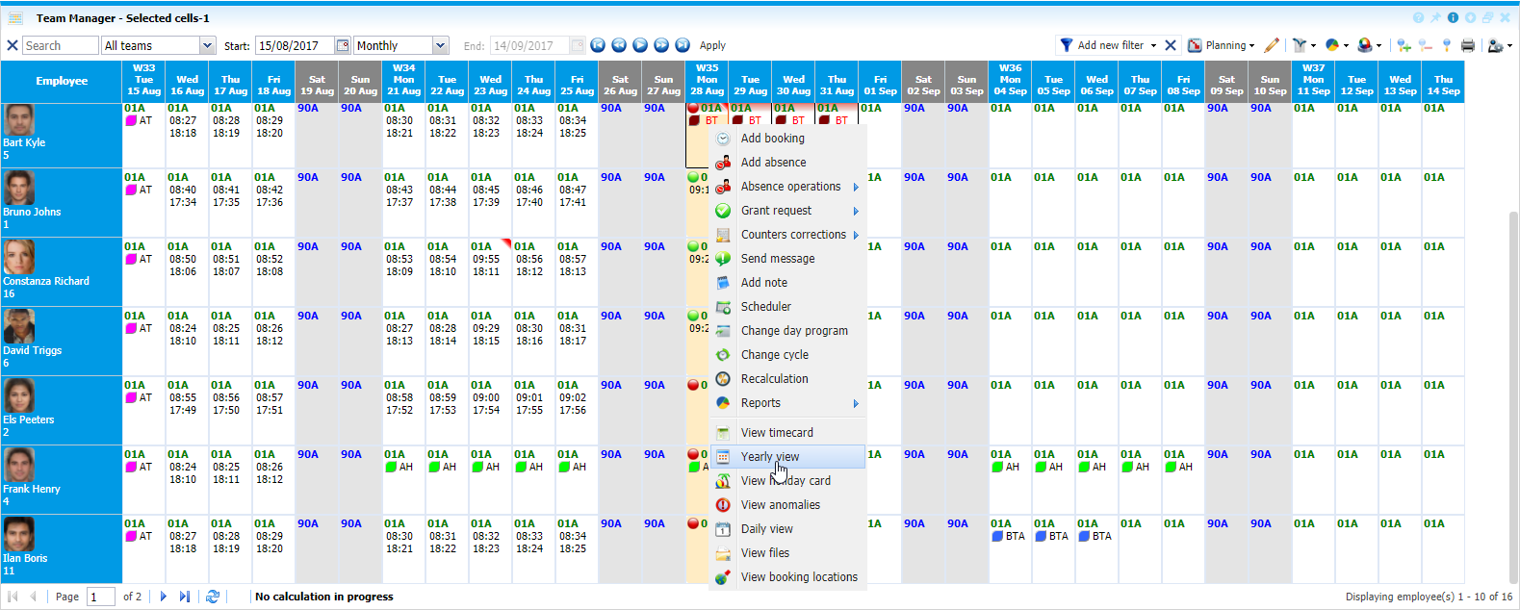Screen dimensions: 1520x610
Task: Open the All teams dropdown
Action: tap(207, 45)
